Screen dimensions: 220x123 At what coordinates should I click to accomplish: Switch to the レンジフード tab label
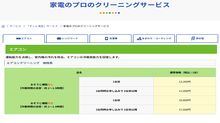[70, 39]
